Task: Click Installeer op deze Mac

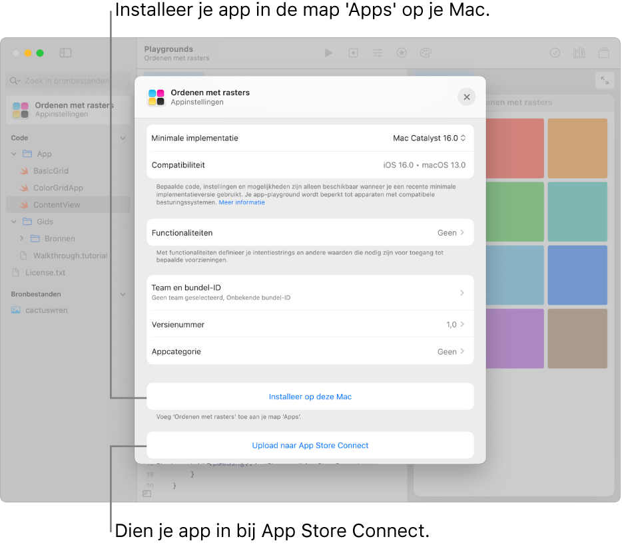Action: click(310, 397)
